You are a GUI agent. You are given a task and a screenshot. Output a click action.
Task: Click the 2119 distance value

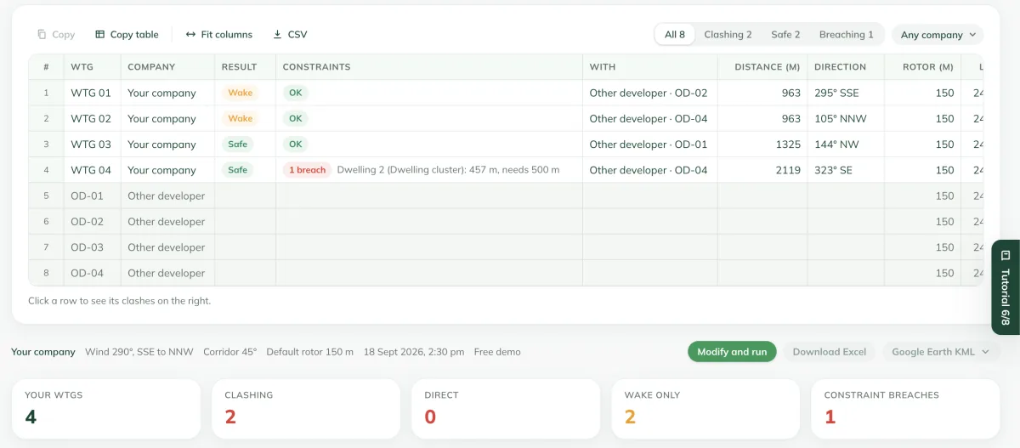click(788, 170)
